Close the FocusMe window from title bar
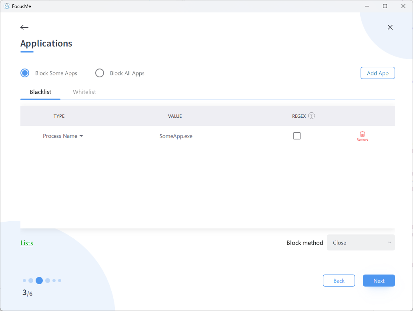This screenshot has height=311, width=413. 403,6
